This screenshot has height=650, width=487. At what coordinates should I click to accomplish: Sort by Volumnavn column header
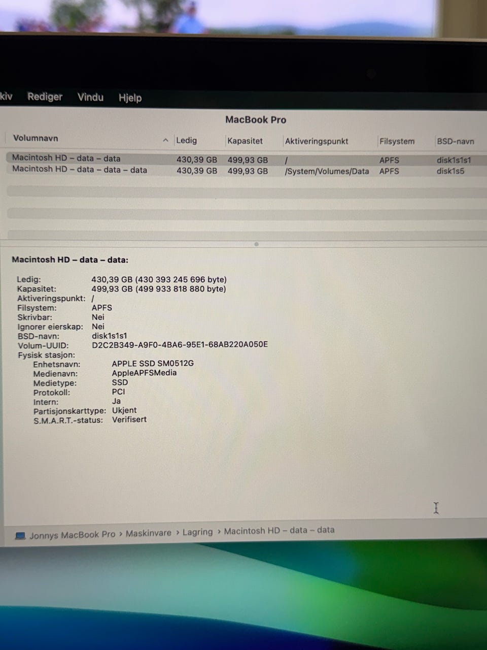[36, 138]
